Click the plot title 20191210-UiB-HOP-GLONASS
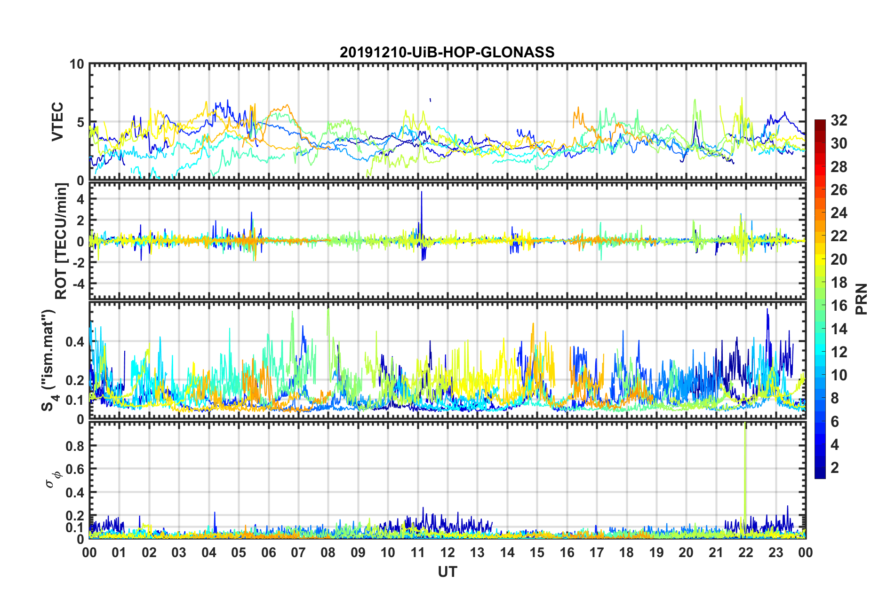895x598 pixels. (447, 52)
